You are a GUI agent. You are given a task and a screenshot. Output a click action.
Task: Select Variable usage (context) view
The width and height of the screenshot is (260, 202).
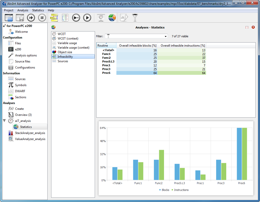tap(73, 48)
